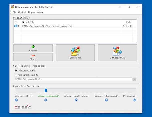152x117 pixels.
Task: Minimize the FILEminimizer window
Action: tap(120, 7)
